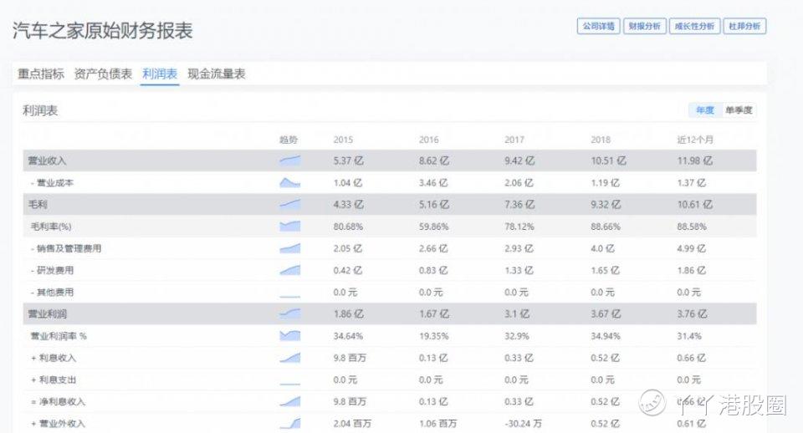Image resolution: width=803 pixels, height=433 pixels.
Task: Click the 2017 column header
Action: coord(514,140)
